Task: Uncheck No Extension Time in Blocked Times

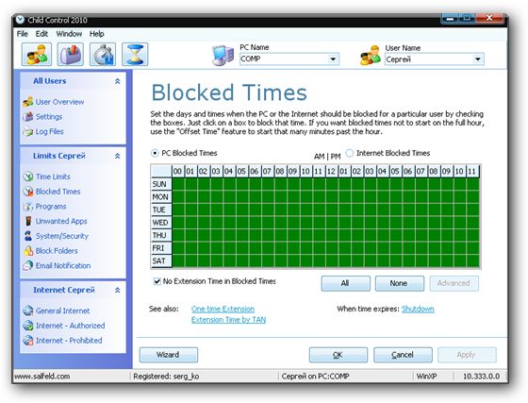Action: pyautogui.click(x=157, y=281)
